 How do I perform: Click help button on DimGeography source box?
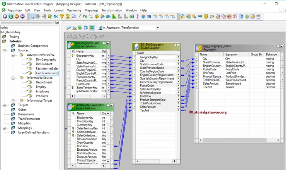coord(104,43)
